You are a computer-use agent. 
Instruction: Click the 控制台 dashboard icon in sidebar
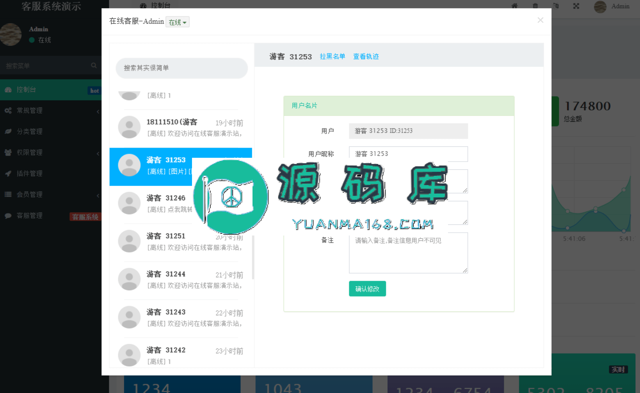[x=8, y=90]
